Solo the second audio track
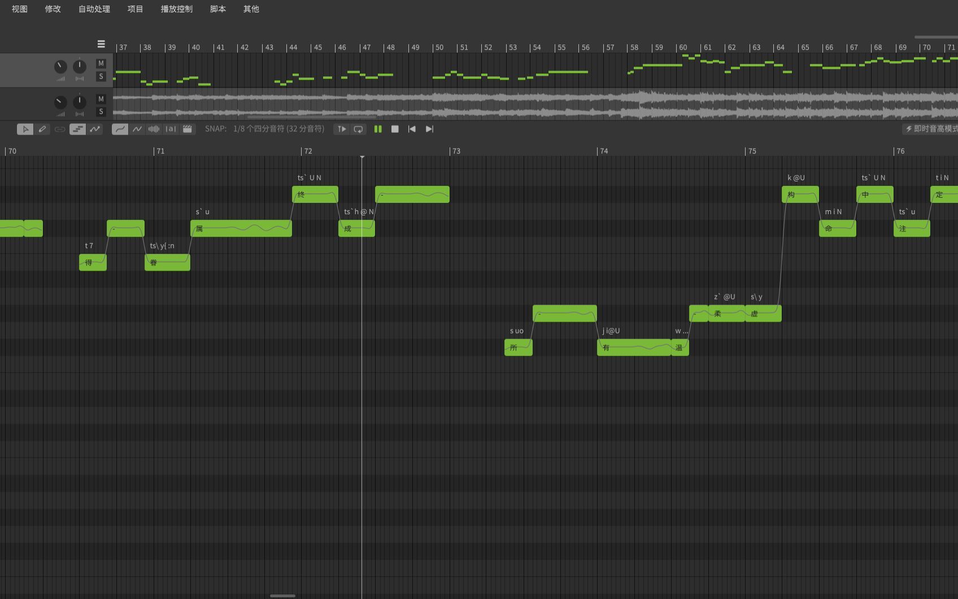958x599 pixels. click(101, 112)
